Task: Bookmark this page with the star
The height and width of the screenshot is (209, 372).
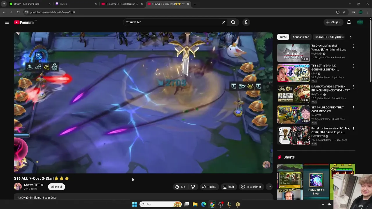Action: [x=344, y=12]
